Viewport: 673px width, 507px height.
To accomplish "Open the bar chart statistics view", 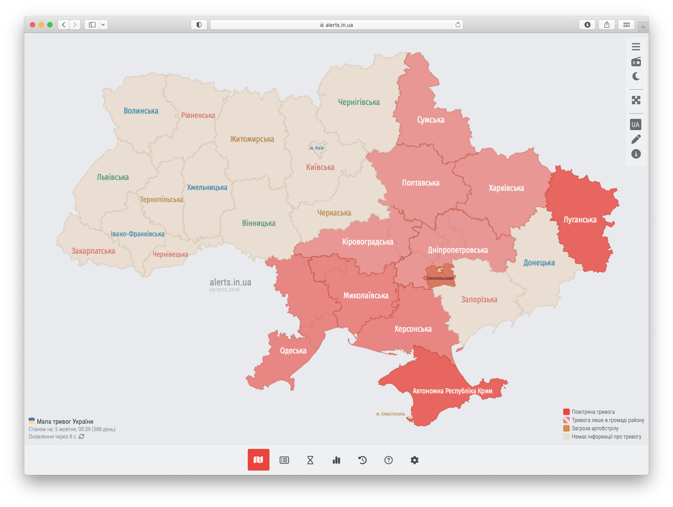I will coord(336,460).
